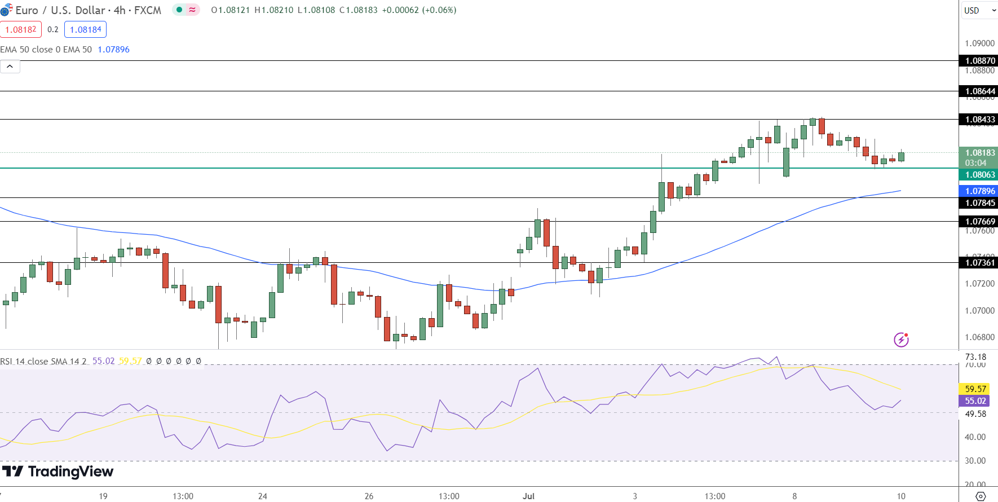Viewport: 998px width, 502px height.
Task: Click the 1.07361 horizontal line price label
Action: pyautogui.click(x=979, y=263)
